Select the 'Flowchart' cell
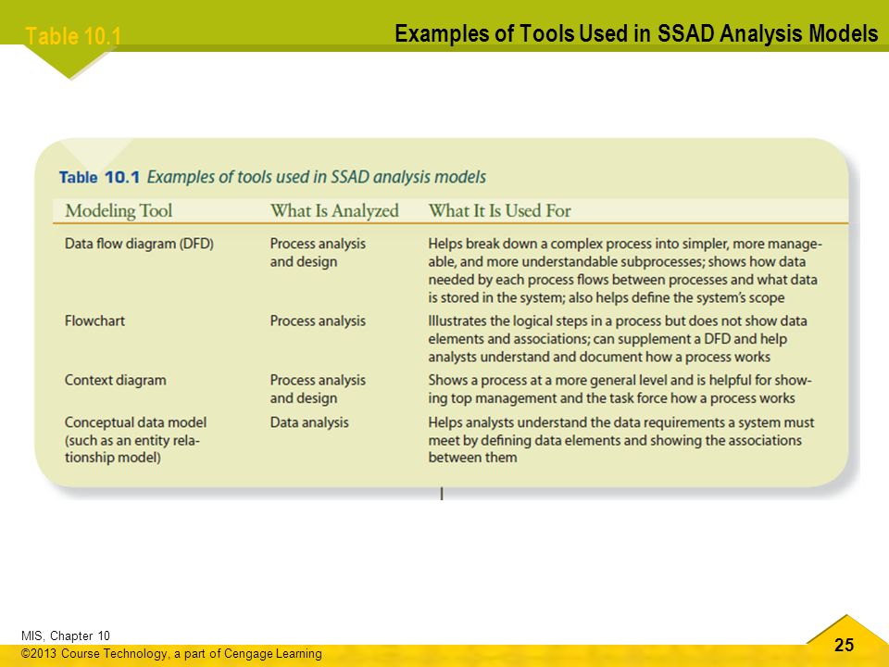 pyautogui.click(x=94, y=321)
